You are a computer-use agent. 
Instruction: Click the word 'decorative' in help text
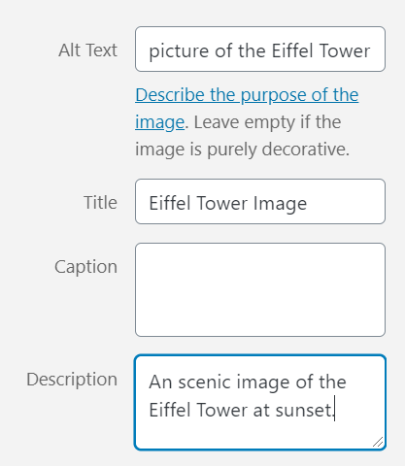pos(304,150)
